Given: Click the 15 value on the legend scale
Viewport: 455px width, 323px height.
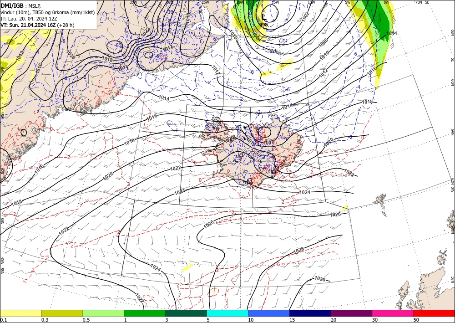Looking at the screenshot, I should click(x=292, y=320).
